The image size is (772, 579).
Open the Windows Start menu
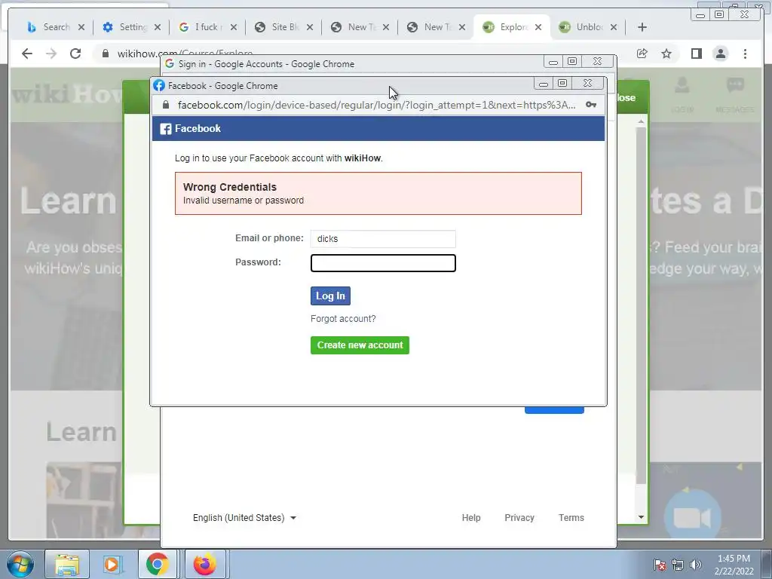pos(20,564)
